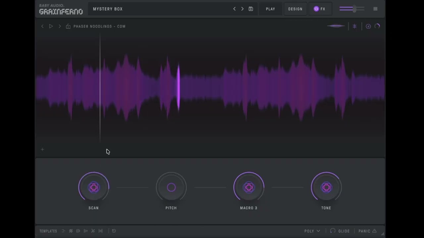Go to the next preset arrow
Image resolution: width=424 pixels, height=238 pixels.
pos(242,9)
